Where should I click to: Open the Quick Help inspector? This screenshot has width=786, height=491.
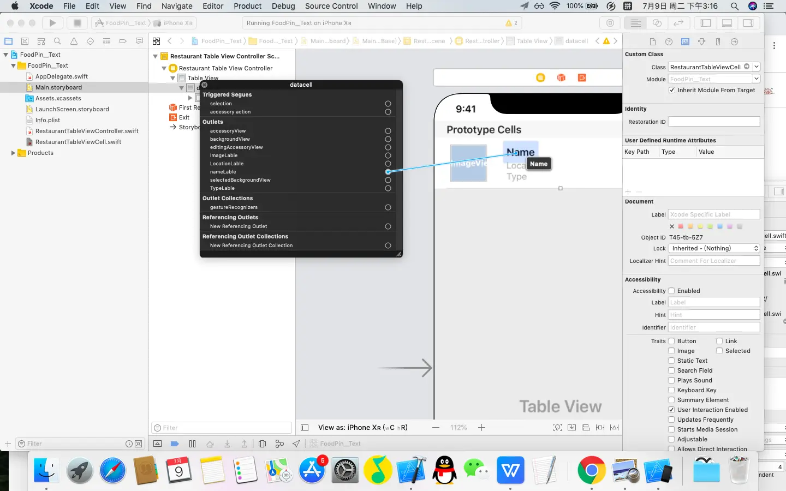tap(669, 41)
